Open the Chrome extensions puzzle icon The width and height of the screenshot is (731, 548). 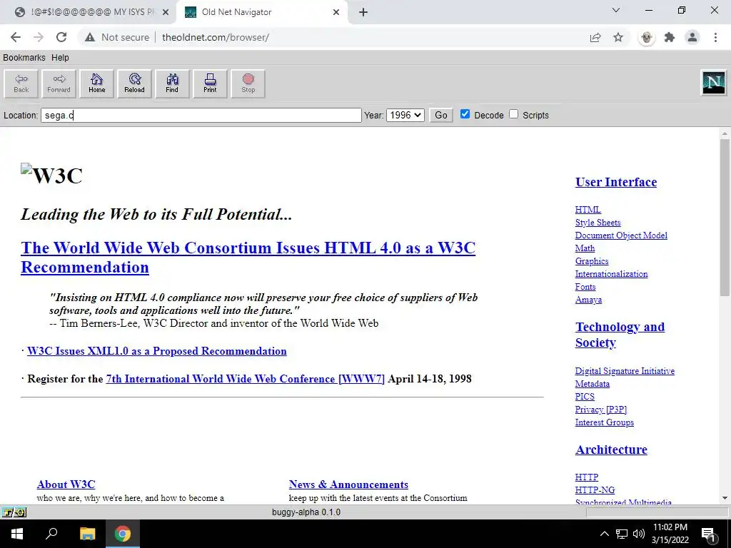click(x=670, y=37)
